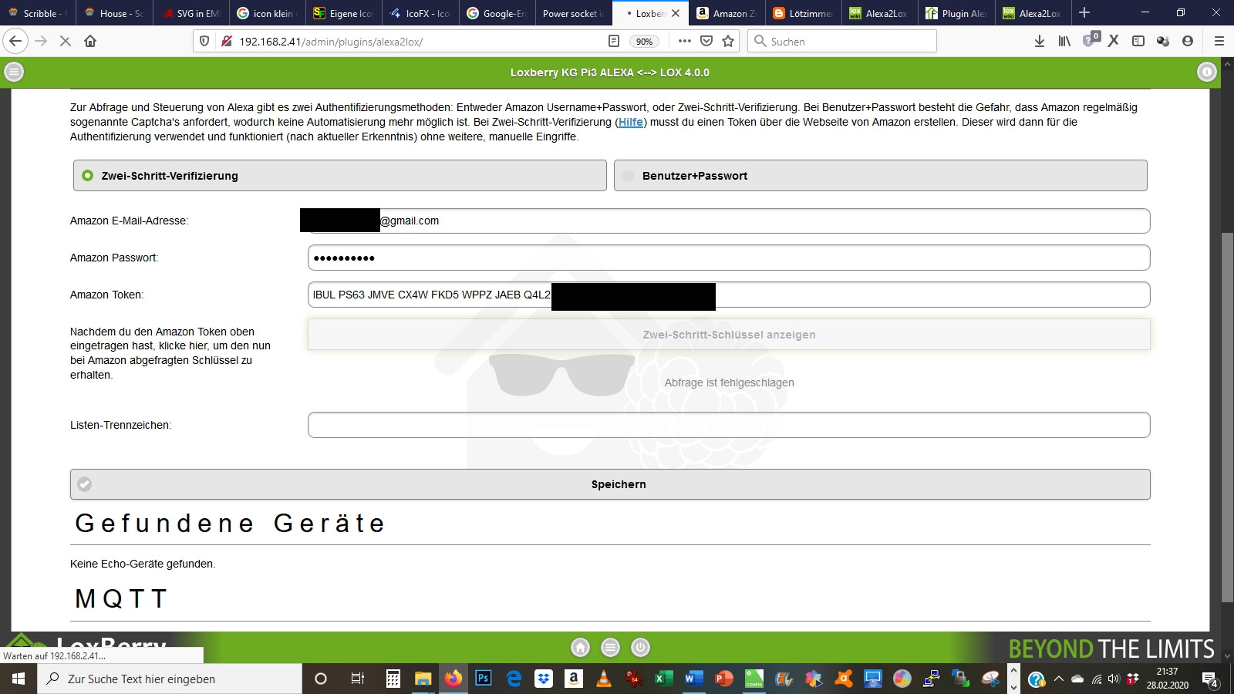Stop the page loading

point(66,41)
